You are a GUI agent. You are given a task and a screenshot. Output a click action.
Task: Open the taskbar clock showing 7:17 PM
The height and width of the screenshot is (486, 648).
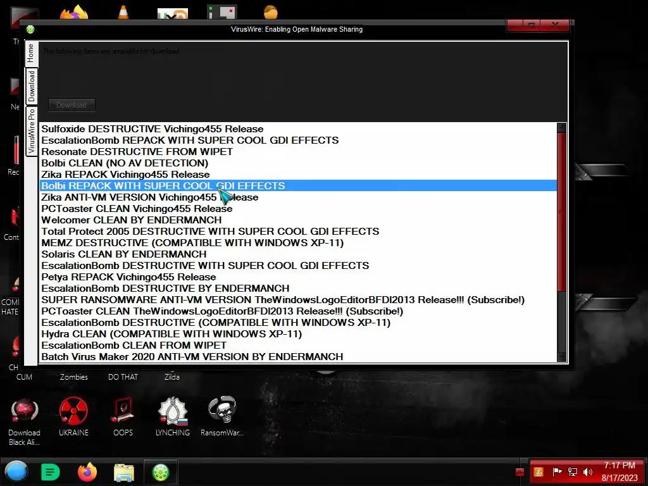point(619,471)
